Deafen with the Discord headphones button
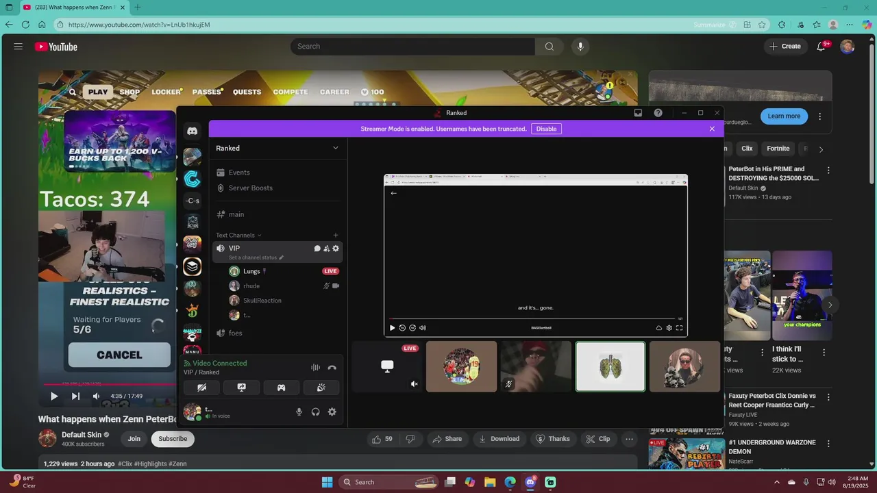 point(316,412)
